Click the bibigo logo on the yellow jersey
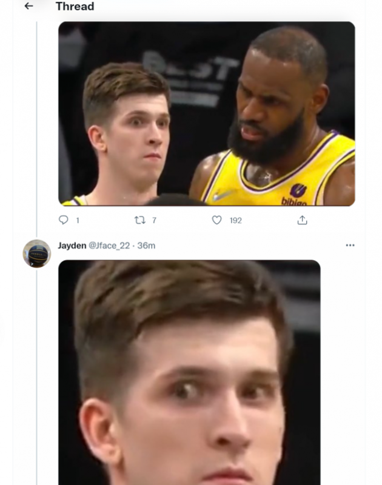Screen dimensions: 382x485 295,195
